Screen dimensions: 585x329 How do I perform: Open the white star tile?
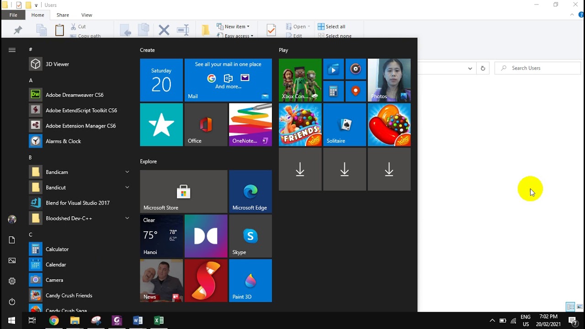coord(161,125)
